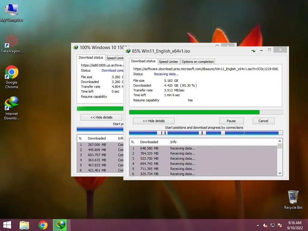Pause the Win11 ISO download

pos(231,121)
